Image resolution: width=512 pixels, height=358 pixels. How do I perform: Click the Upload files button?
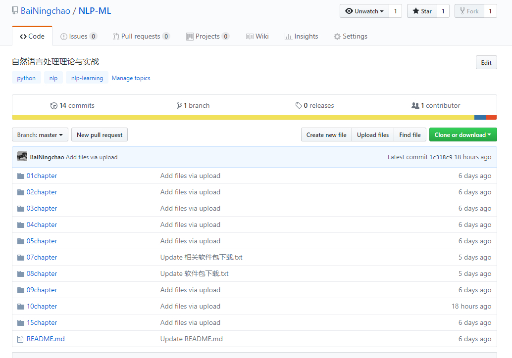373,134
